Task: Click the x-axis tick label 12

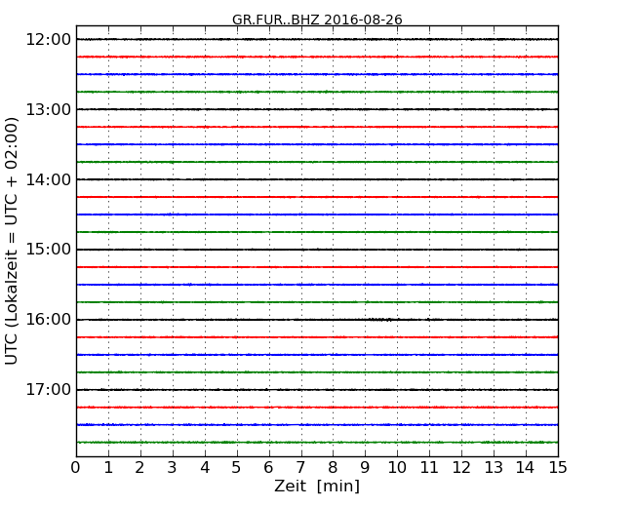Action: 461,468
